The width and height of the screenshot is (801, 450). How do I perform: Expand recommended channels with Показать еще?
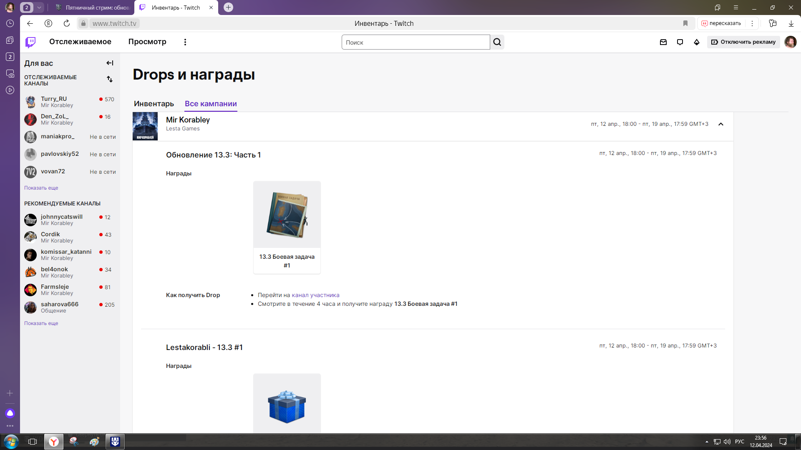pyautogui.click(x=41, y=323)
